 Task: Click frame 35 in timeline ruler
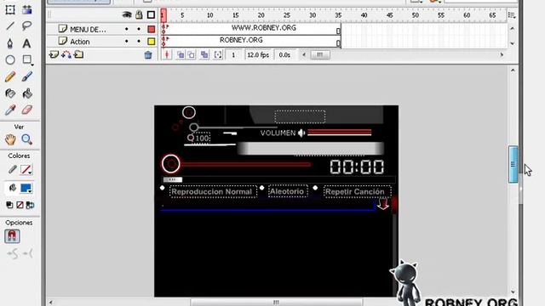tap(338, 15)
